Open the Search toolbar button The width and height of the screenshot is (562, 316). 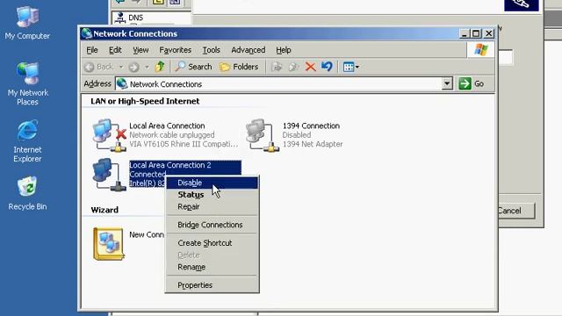(193, 67)
